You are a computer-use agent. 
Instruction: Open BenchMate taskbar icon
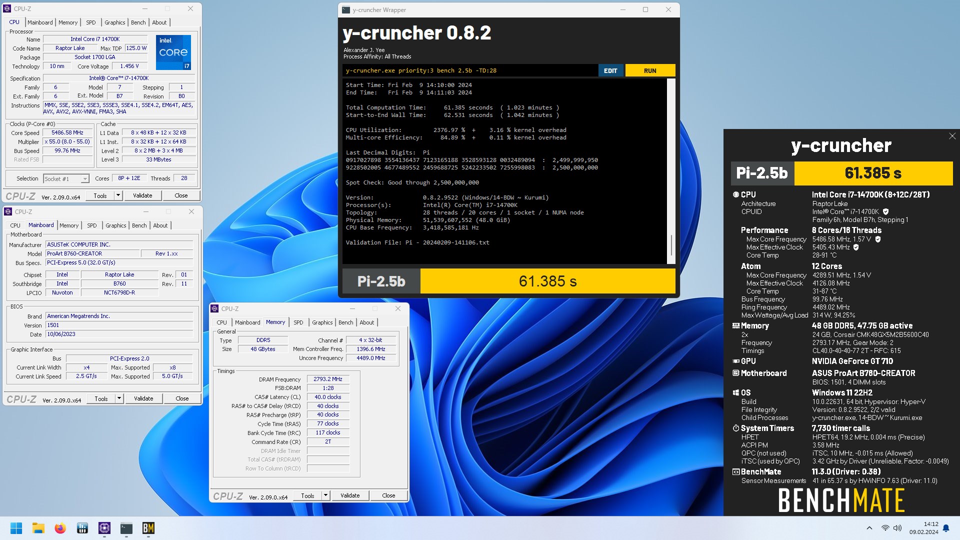click(x=148, y=528)
